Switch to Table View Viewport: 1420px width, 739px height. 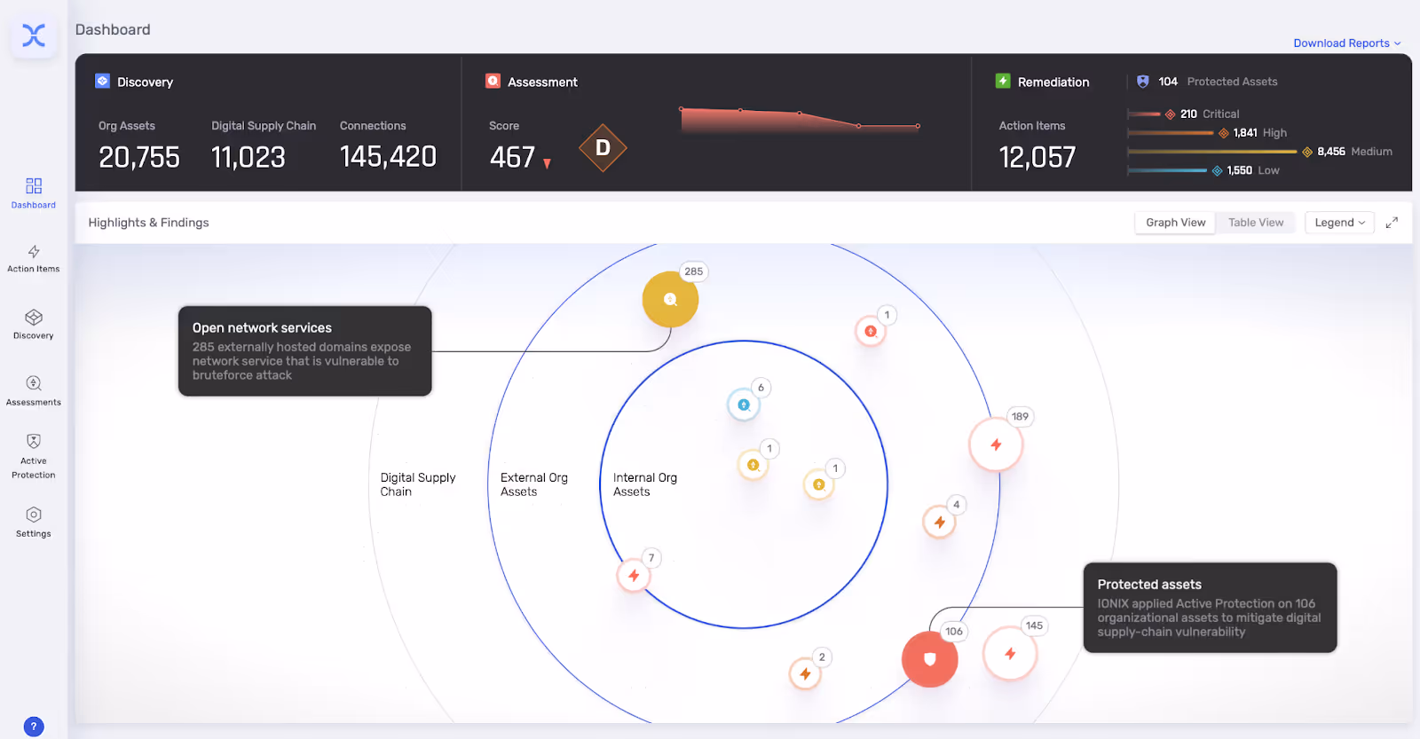click(x=1256, y=223)
